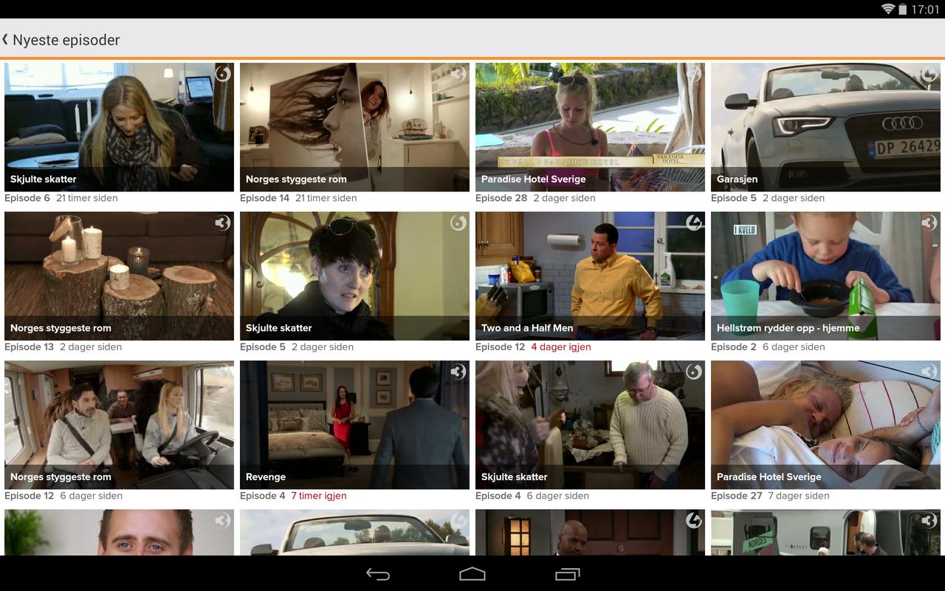Tap '21 timer siden' next to Episode 14
This screenshot has width=945, height=591.
tap(326, 198)
